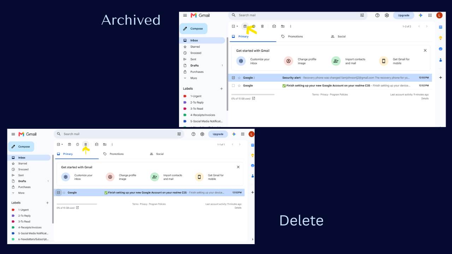Show search options in lower Gmail search bar
The width and height of the screenshot is (452, 254).
[x=179, y=134]
